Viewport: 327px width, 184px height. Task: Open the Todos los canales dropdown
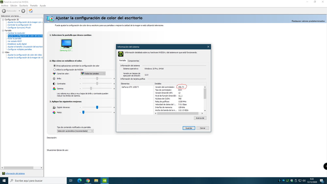pyautogui.click(x=93, y=74)
